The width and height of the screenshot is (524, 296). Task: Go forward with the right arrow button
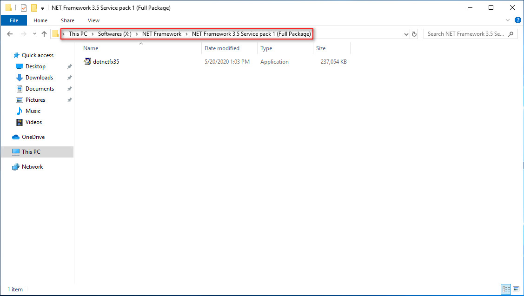coord(23,34)
